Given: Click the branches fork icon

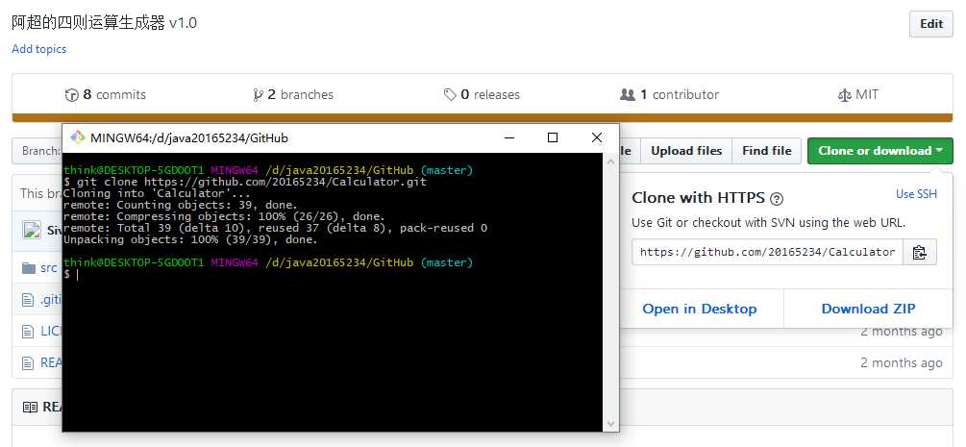Looking at the screenshot, I should 259,95.
